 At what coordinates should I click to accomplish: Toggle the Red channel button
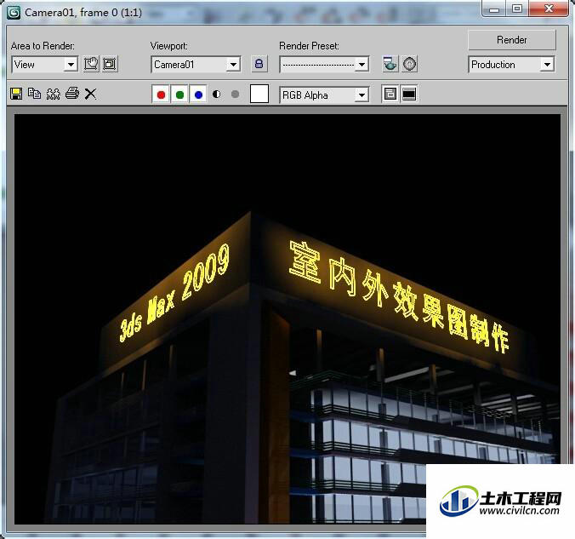pos(161,95)
